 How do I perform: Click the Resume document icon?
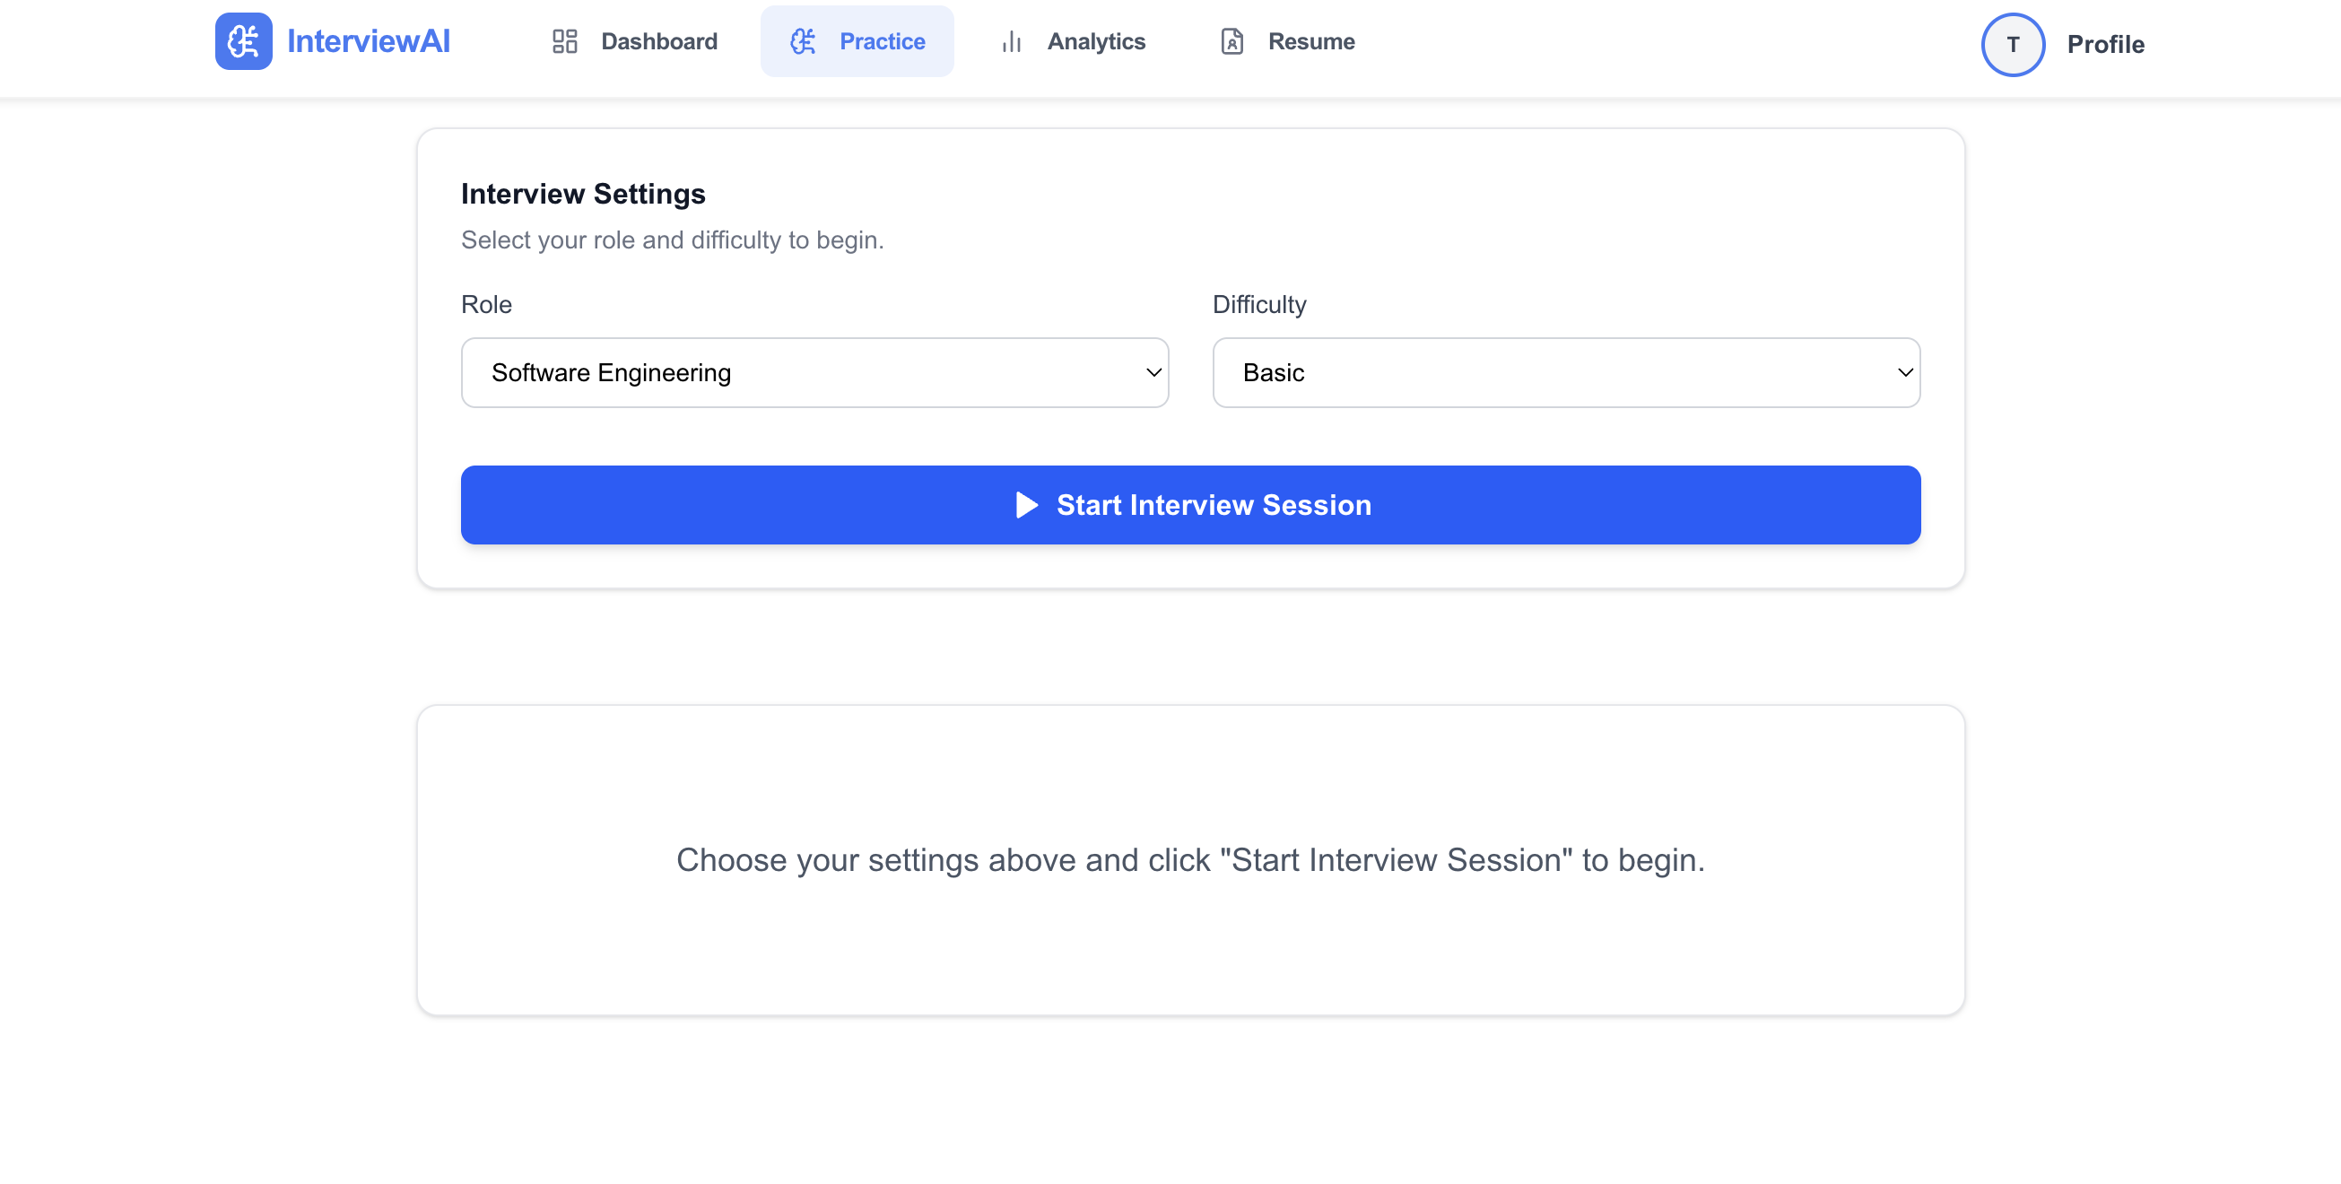[1231, 42]
